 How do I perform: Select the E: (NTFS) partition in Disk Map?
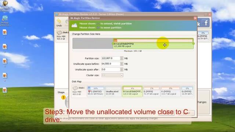pyautogui.click(x=151, y=91)
